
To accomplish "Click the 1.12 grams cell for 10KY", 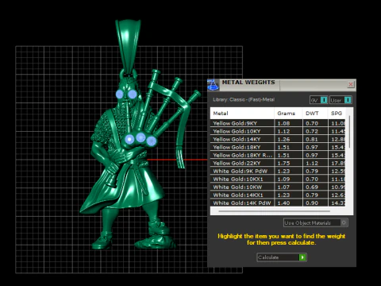I will pos(288,131).
